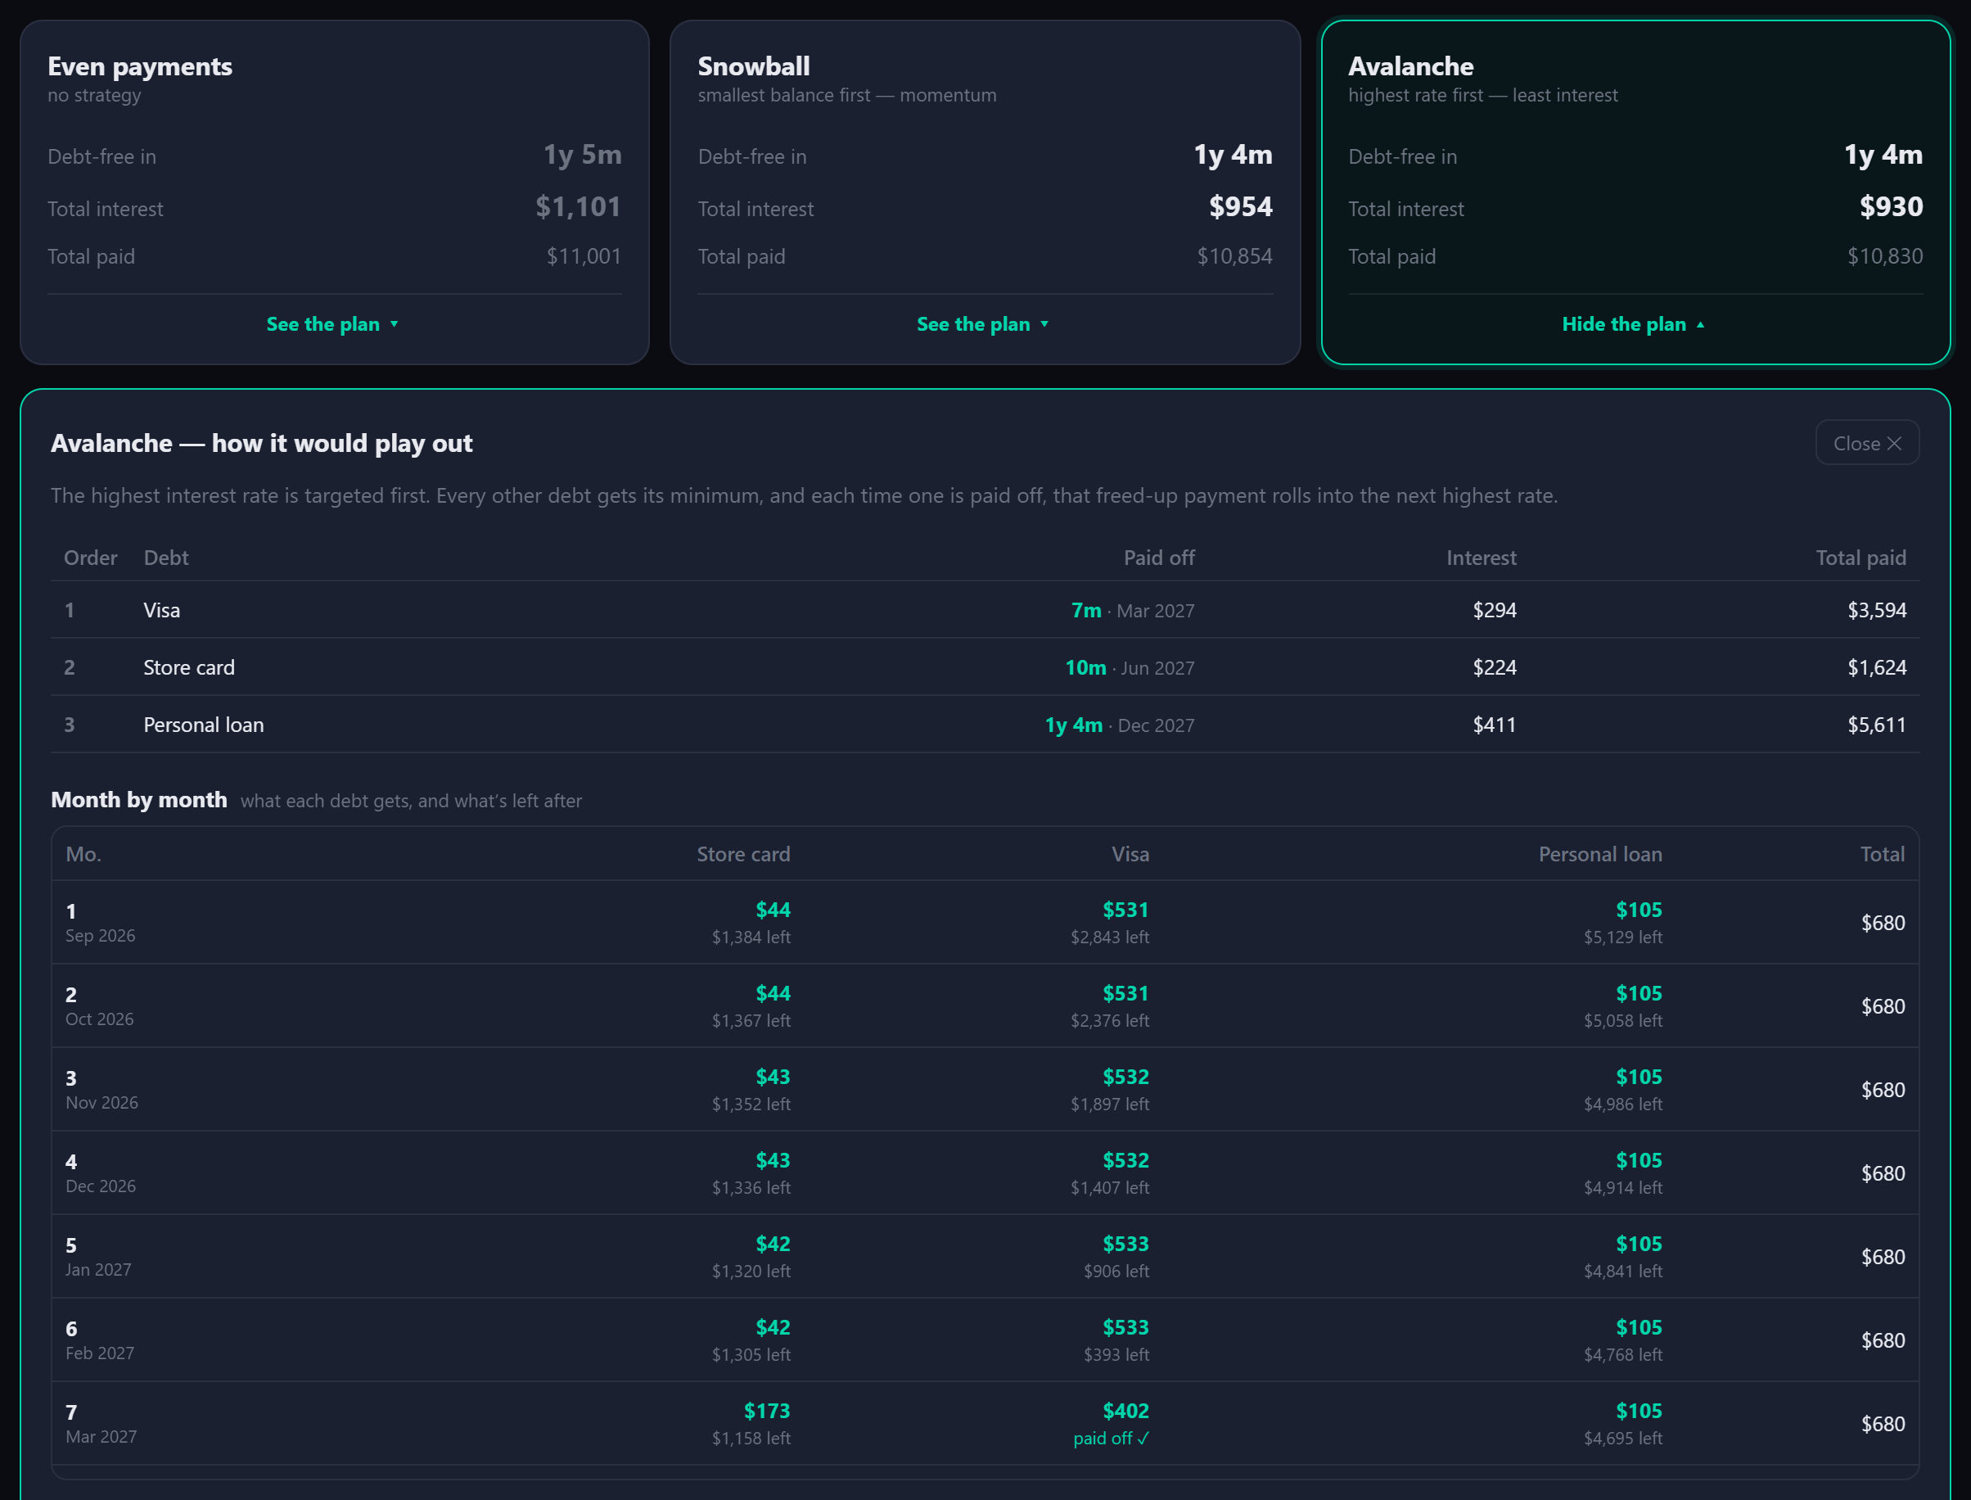Click Avalanche total paid '$10,830'

(x=1884, y=256)
